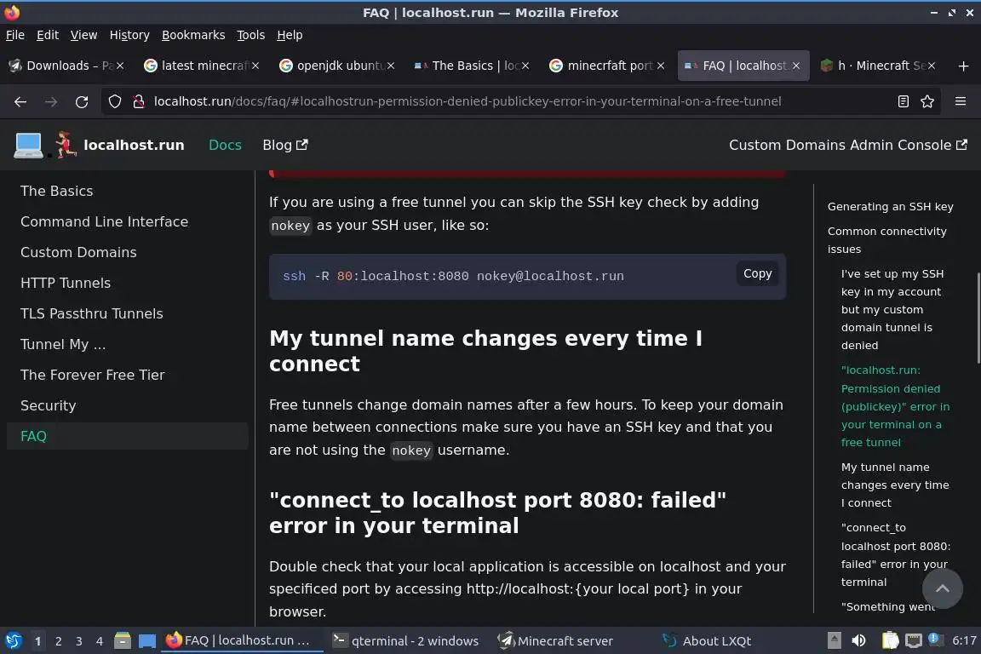
Task: Open the file manager in the taskbar
Action: tap(123, 641)
